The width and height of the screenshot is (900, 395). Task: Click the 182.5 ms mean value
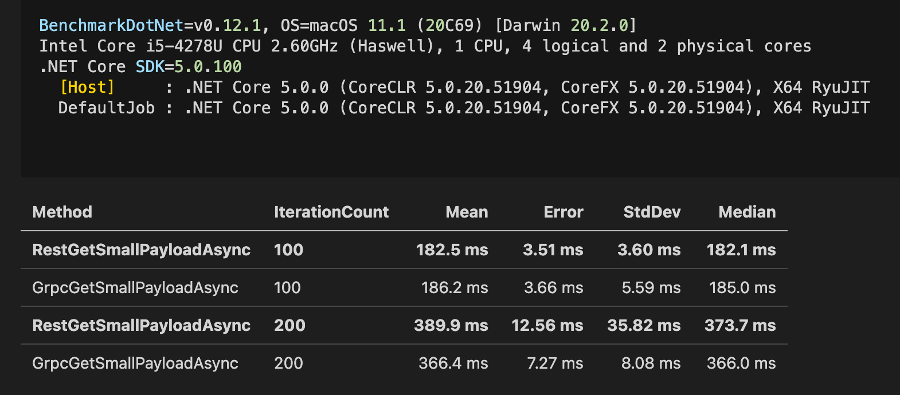(x=452, y=250)
